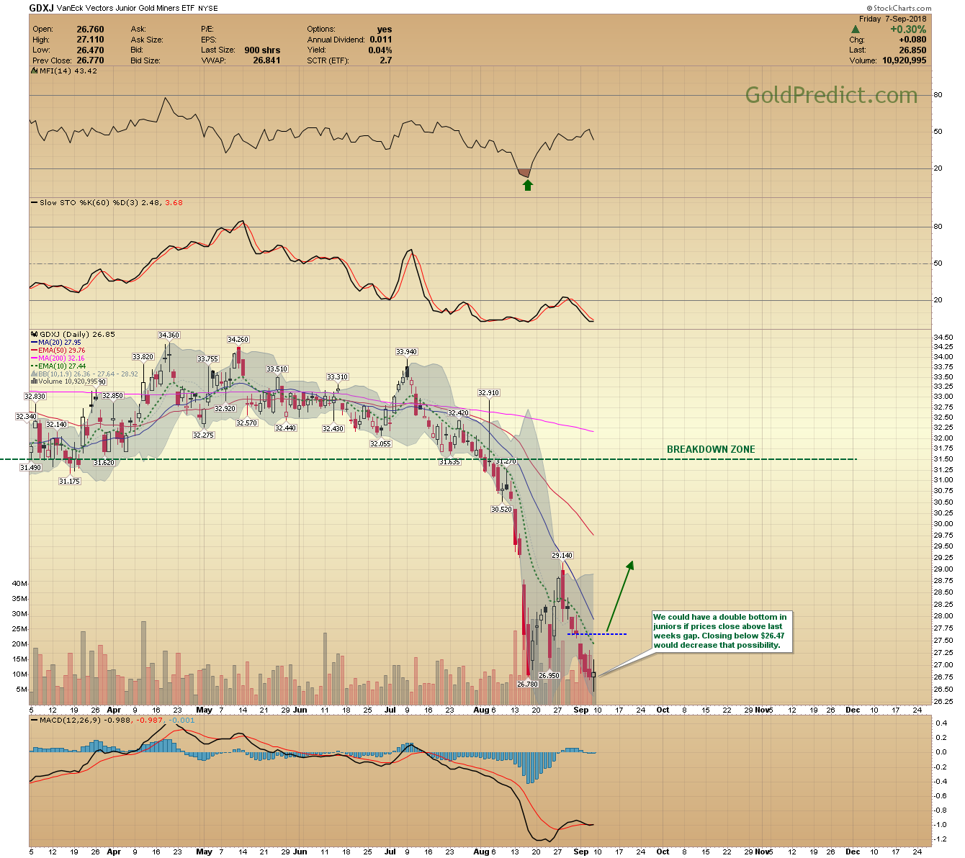
Task: Click the 34.50 price axis label
Action: (x=943, y=338)
